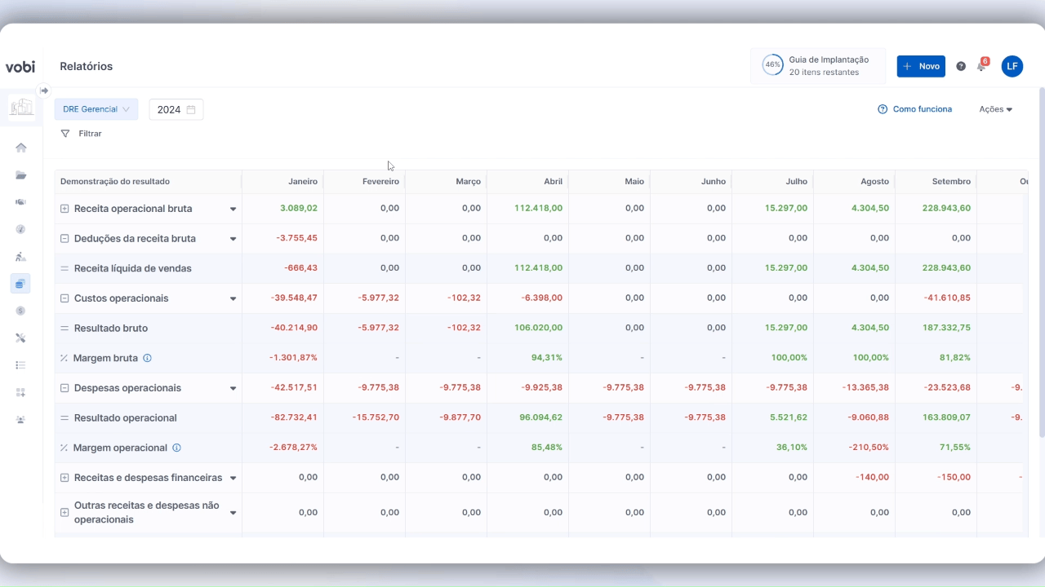Collapse the Deduções da receita bruta row
1045x587 pixels.
(x=64, y=239)
